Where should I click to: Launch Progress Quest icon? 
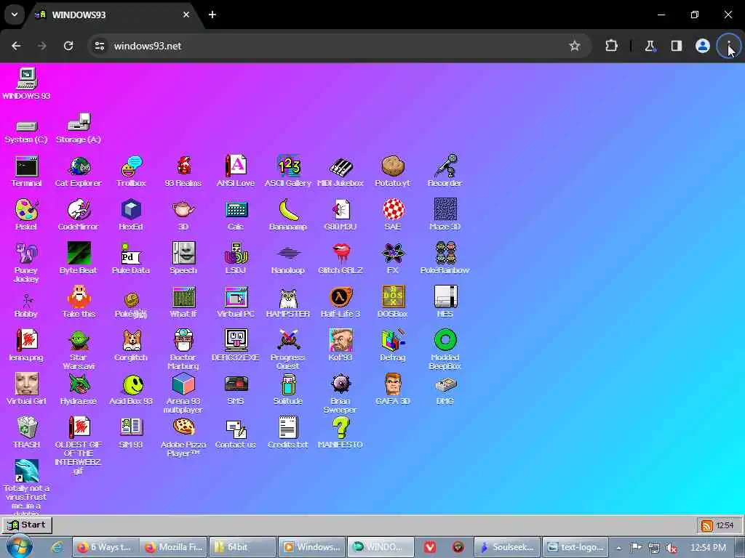(x=288, y=340)
